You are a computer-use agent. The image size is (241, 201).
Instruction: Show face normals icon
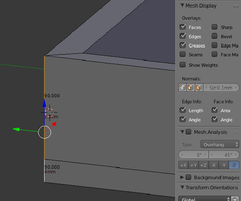click(199, 88)
